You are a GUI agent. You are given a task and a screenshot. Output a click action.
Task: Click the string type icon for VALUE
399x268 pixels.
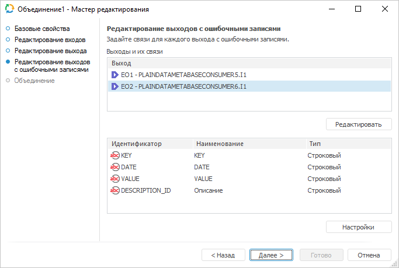pyautogui.click(x=115, y=179)
